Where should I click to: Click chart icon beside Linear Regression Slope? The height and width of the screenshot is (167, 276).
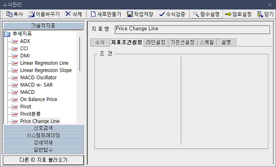pos(15,70)
